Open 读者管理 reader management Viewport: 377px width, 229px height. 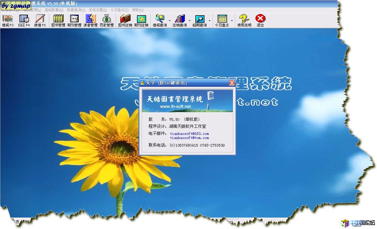(90, 21)
